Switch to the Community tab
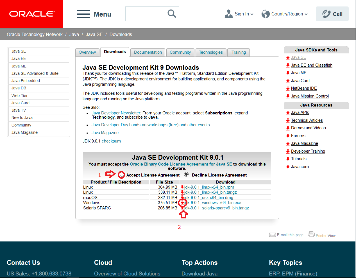The width and height of the screenshot is (356, 278). tap(180, 52)
